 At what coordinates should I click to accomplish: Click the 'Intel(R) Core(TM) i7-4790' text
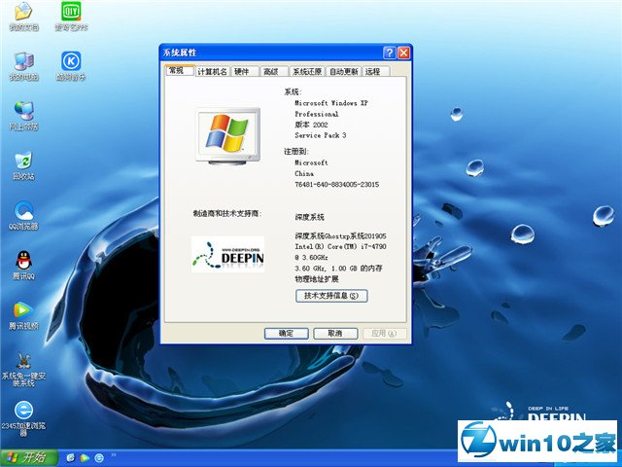coord(340,246)
